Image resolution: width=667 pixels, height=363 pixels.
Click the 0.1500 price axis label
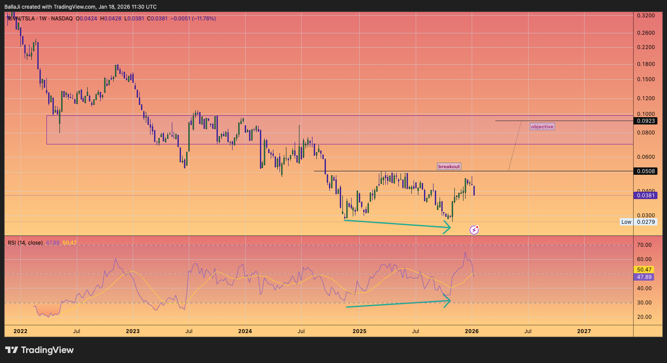click(x=645, y=79)
